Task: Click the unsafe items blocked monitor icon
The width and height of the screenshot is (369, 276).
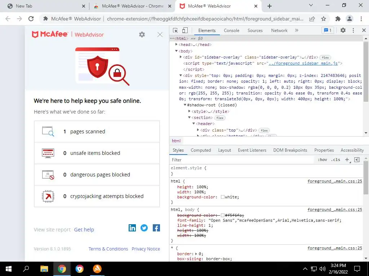Action: [x=48, y=153]
